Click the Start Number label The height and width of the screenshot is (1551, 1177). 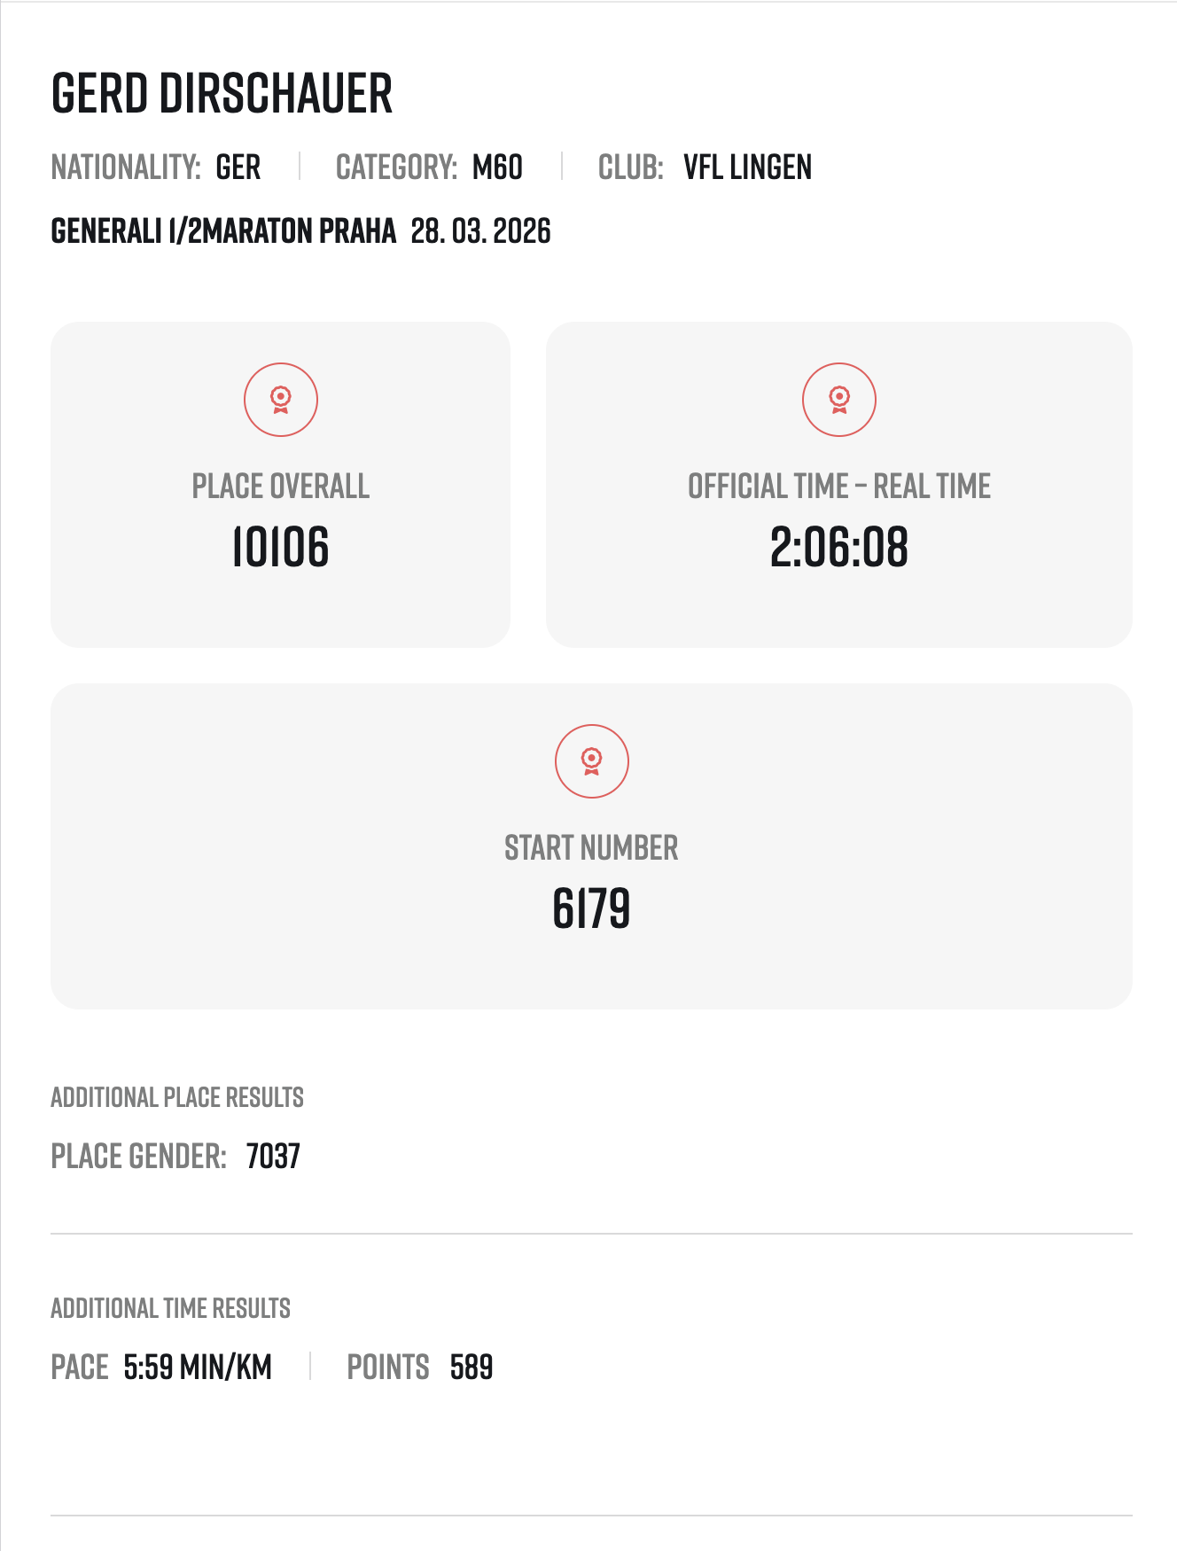[591, 848]
